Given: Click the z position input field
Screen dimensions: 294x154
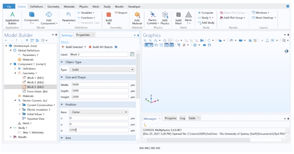Looking at the screenshot, I should pyautogui.click(x=99, y=130).
